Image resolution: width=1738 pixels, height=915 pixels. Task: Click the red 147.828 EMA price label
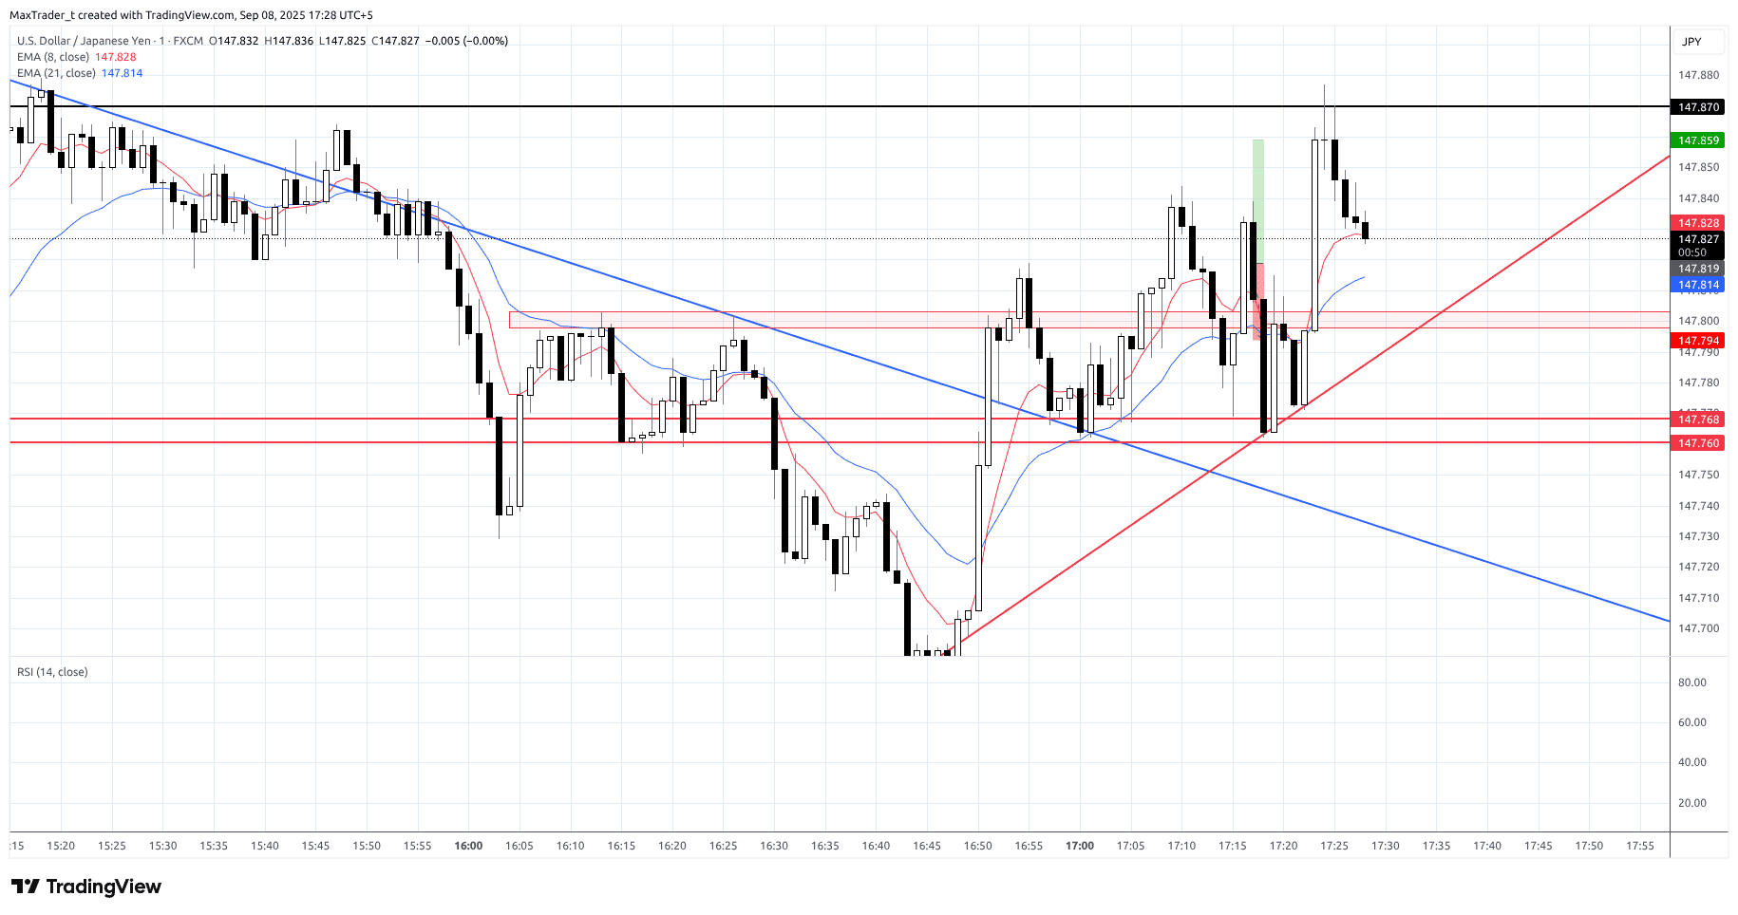click(1698, 223)
